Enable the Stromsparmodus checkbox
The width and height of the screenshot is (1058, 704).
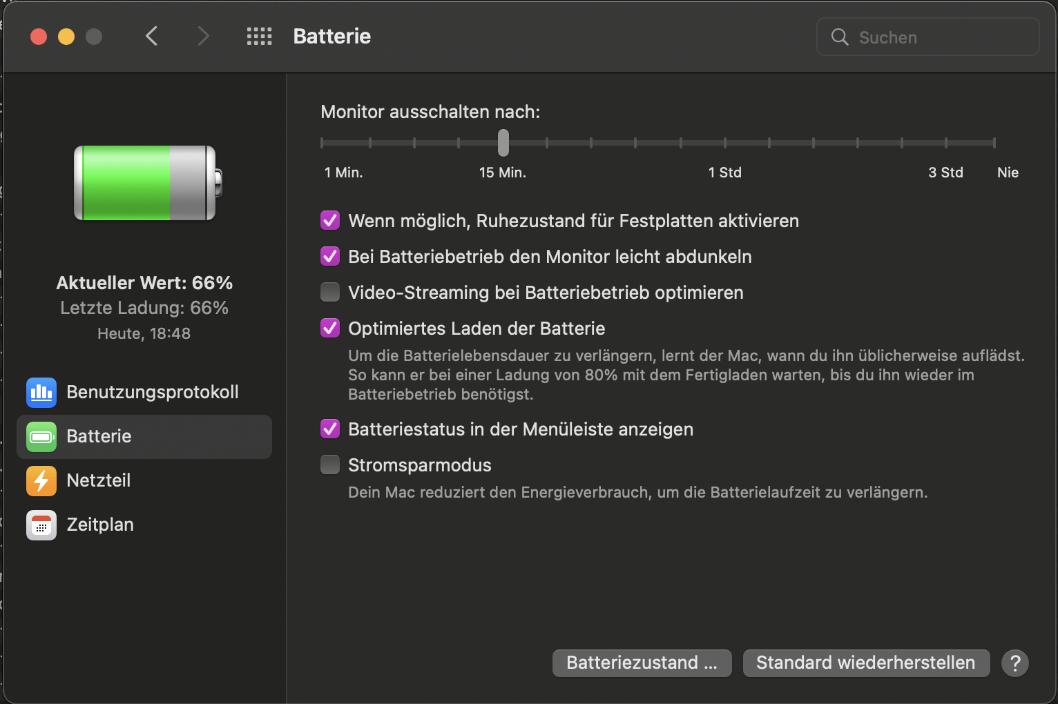[330, 465]
